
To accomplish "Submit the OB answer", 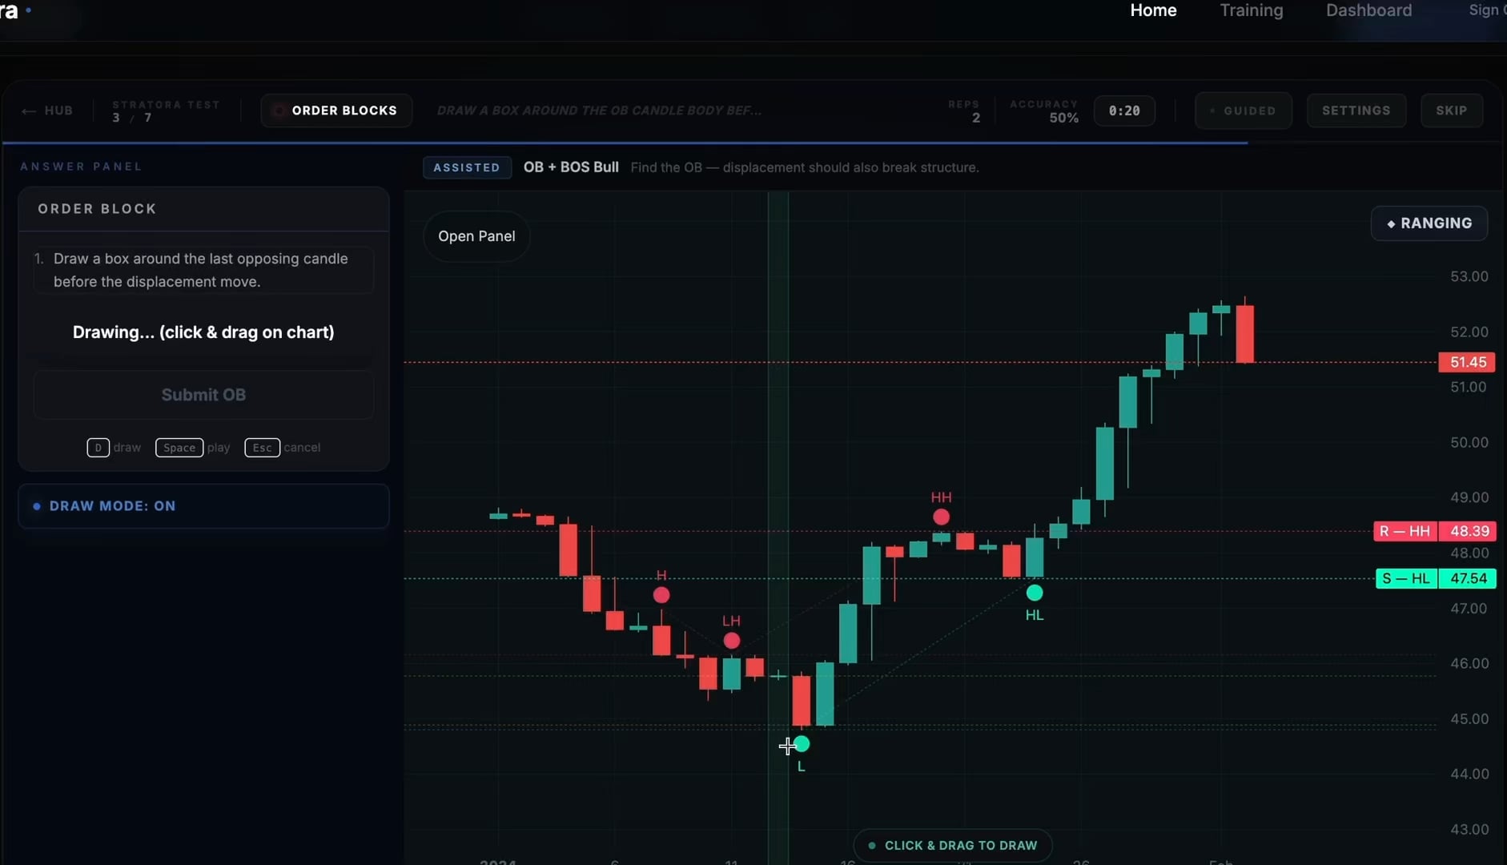I will coord(203,395).
